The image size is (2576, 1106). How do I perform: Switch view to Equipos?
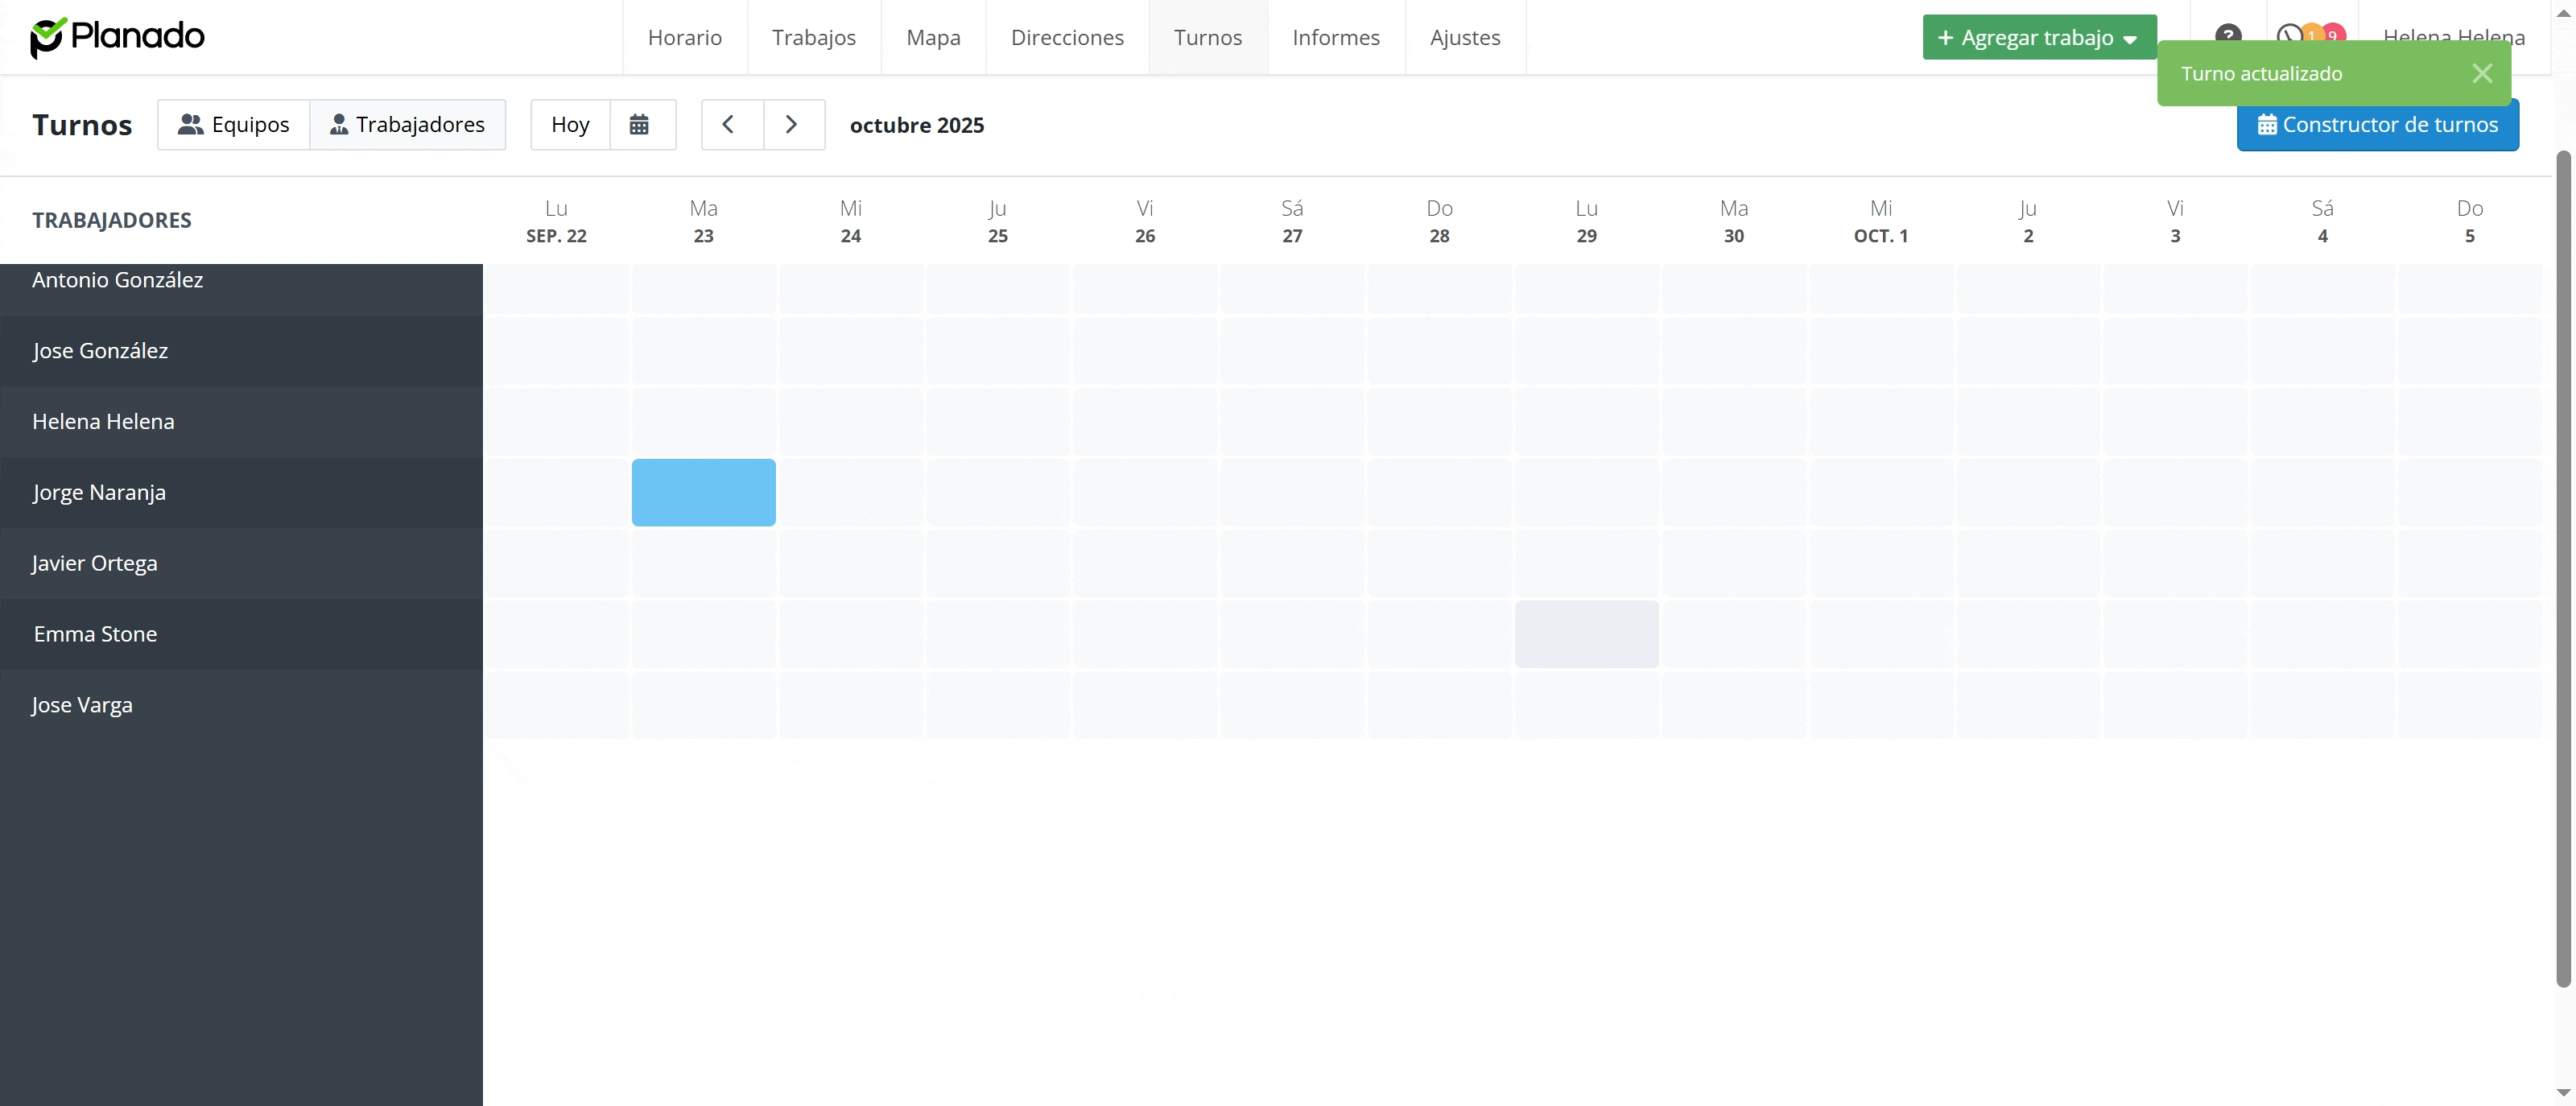[x=234, y=125]
